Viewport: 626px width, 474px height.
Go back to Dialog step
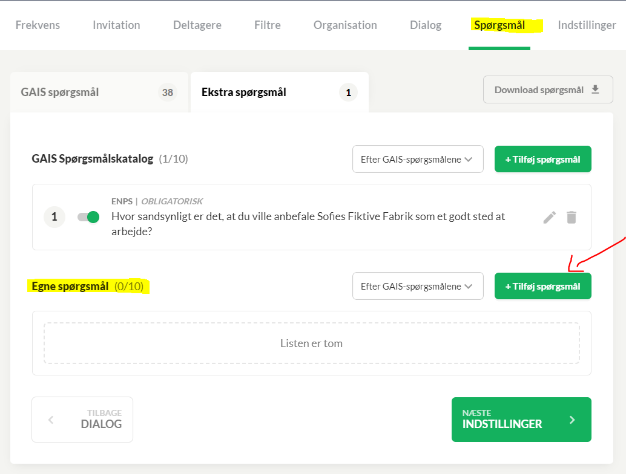(82, 420)
